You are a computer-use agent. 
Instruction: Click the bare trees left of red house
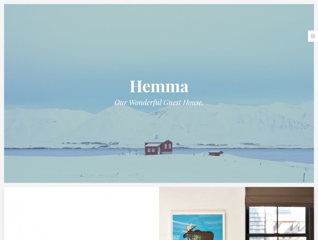click(133, 152)
